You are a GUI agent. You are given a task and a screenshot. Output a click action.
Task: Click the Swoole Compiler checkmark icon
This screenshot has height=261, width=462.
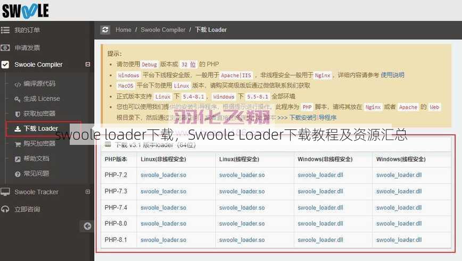[5, 64]
